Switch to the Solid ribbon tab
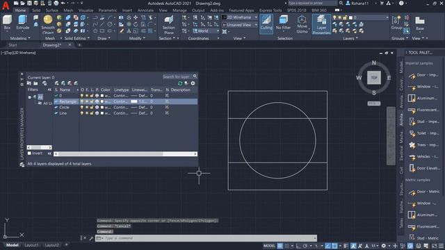Screen dimensions: 445x250 pos(36,10)
